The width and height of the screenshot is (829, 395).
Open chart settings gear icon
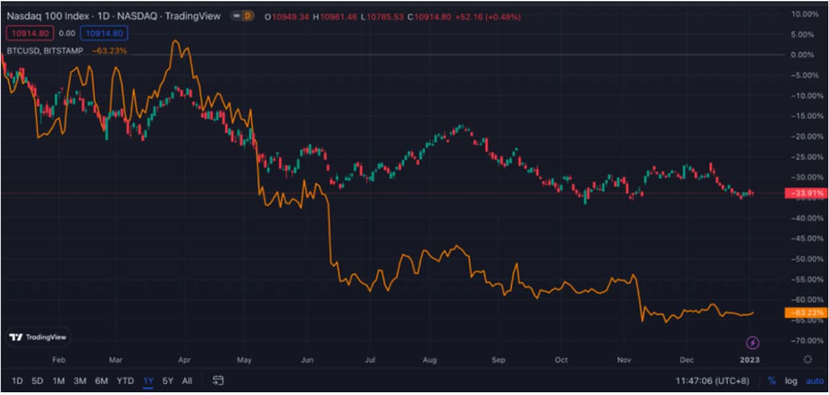tap(808, 359)
